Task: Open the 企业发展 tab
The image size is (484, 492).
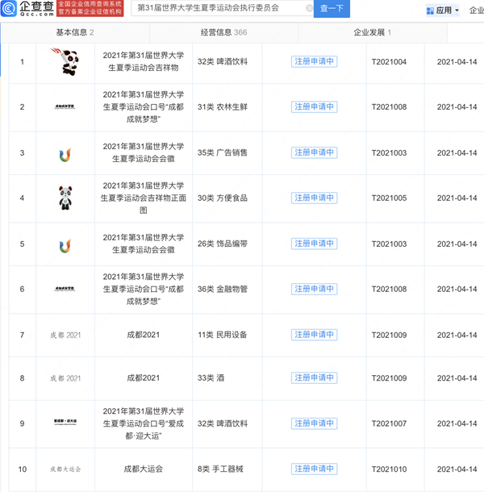Action: click(x=372, y=32)
